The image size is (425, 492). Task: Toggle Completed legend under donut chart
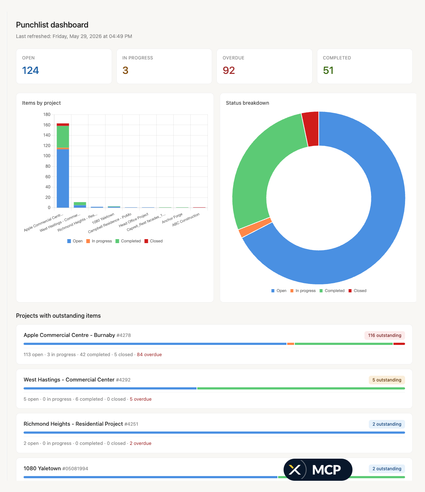(332, 291)
